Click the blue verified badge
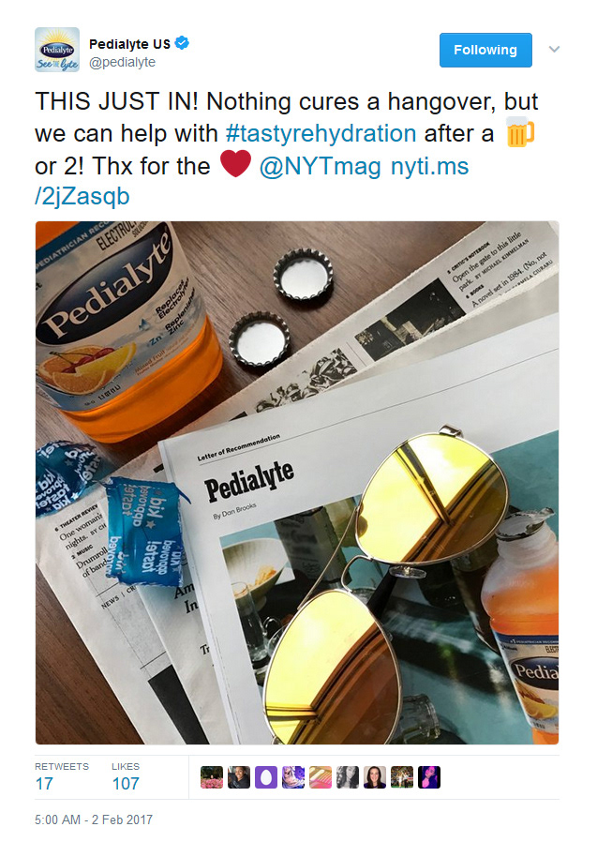597x842 pixels. [183, 43]
